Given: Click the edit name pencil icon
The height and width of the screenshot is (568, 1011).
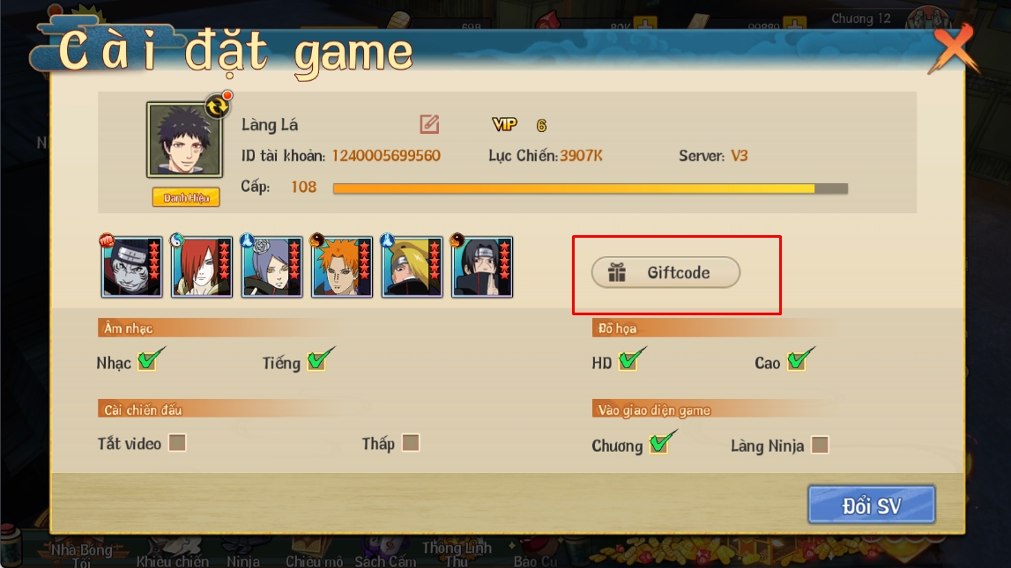Looking at the screenshot, I should click(x=429, y=123).
